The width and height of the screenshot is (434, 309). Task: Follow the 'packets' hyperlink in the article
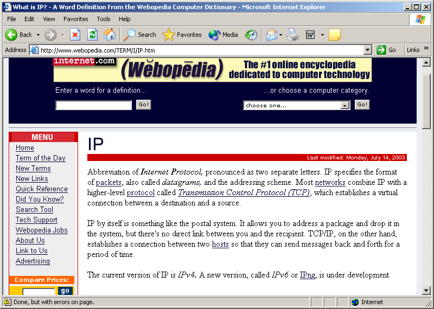point(108,183)
